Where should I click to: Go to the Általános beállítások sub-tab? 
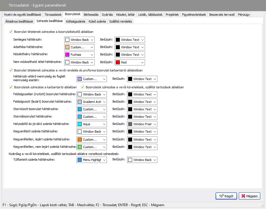[19, 21]
